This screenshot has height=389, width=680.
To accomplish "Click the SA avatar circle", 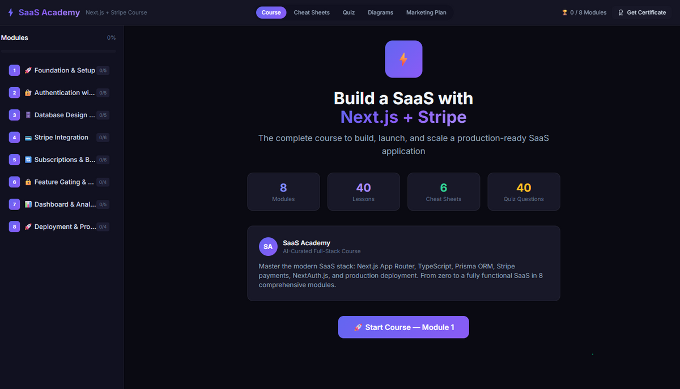I will pos(268,246).
